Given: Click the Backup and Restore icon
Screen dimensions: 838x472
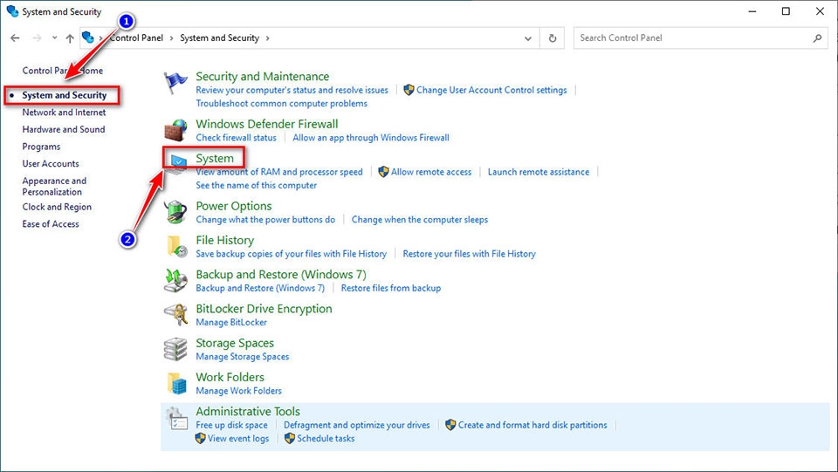Looking at the screenshot, I should coord(175,281).
